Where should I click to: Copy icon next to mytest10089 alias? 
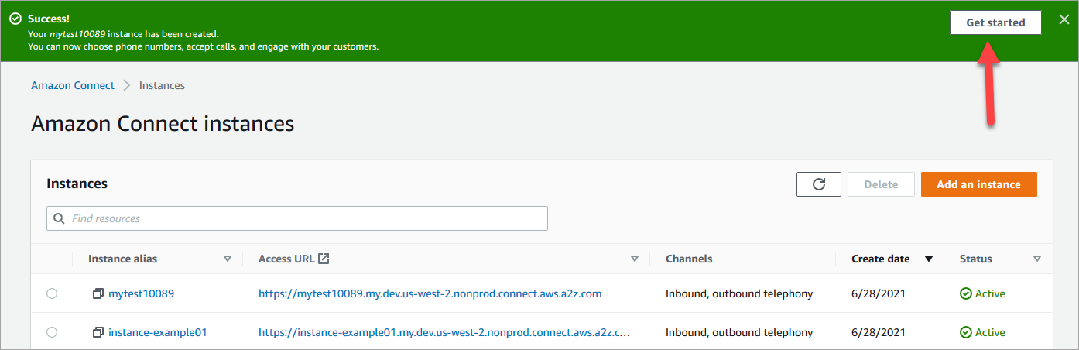(x=98, y=294)
